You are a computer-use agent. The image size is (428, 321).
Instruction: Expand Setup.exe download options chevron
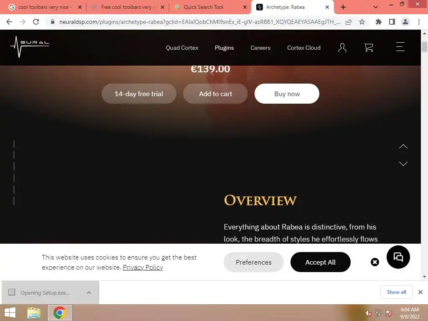point(89,293)
